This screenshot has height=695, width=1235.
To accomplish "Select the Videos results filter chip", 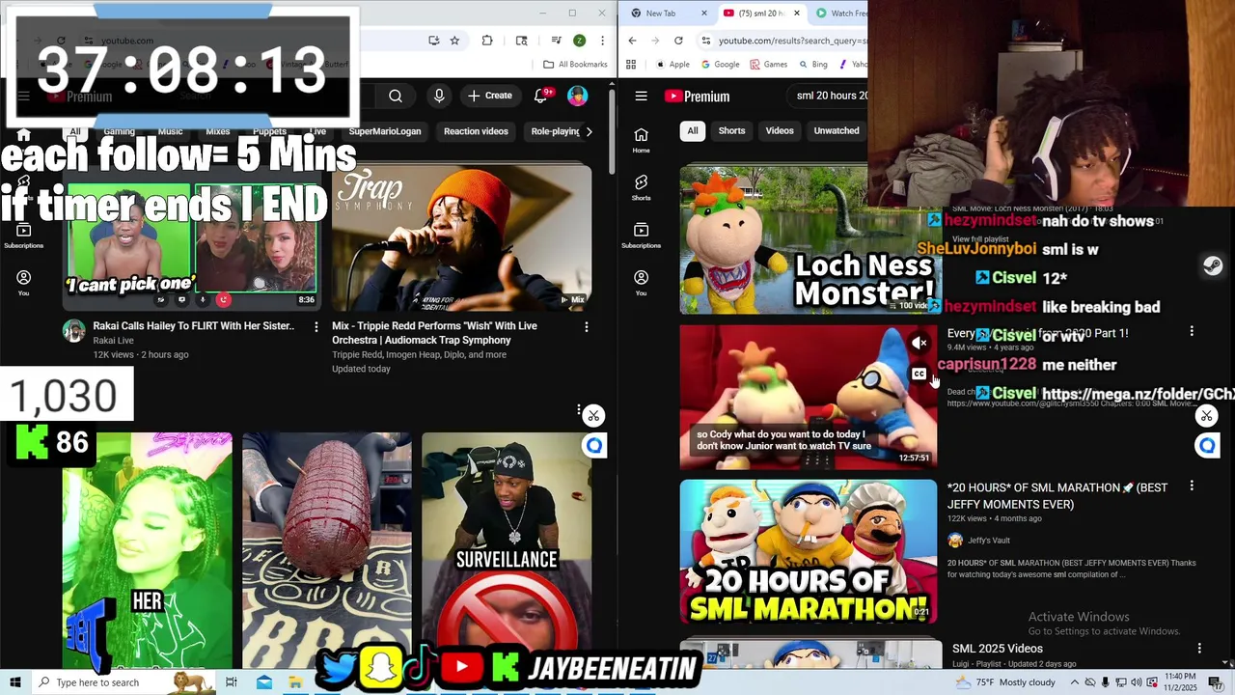I will pos(780,131).
